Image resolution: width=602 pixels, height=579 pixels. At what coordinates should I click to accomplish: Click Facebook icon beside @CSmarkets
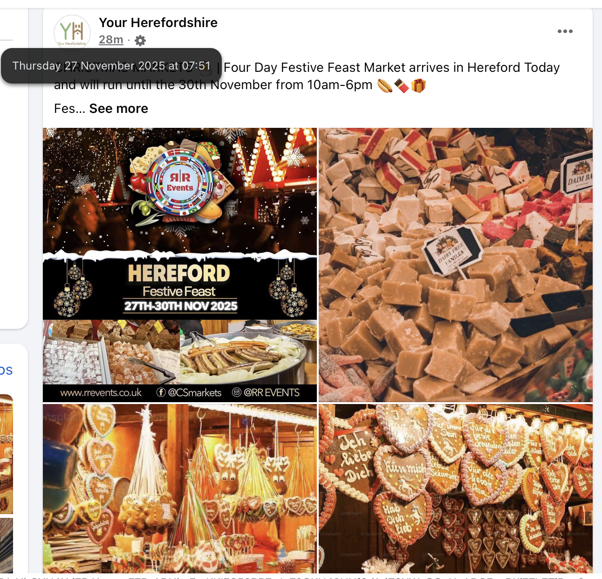pyautogui.click(x=161, y=392)
